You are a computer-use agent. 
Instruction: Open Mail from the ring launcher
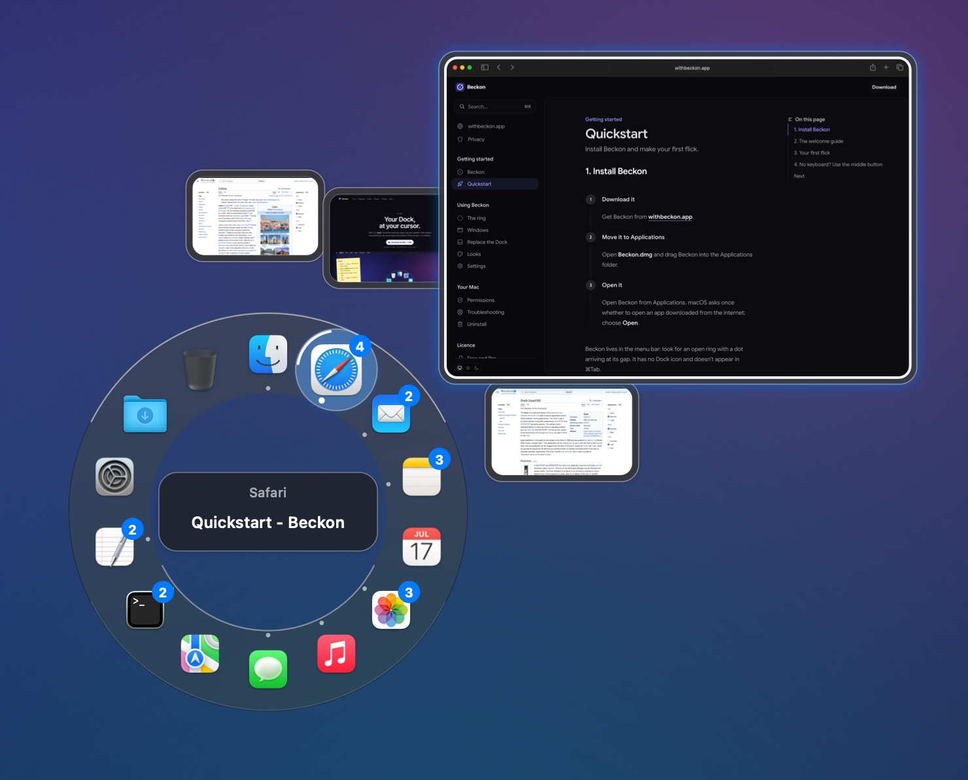pyautogui.click(x=391, y=414)
